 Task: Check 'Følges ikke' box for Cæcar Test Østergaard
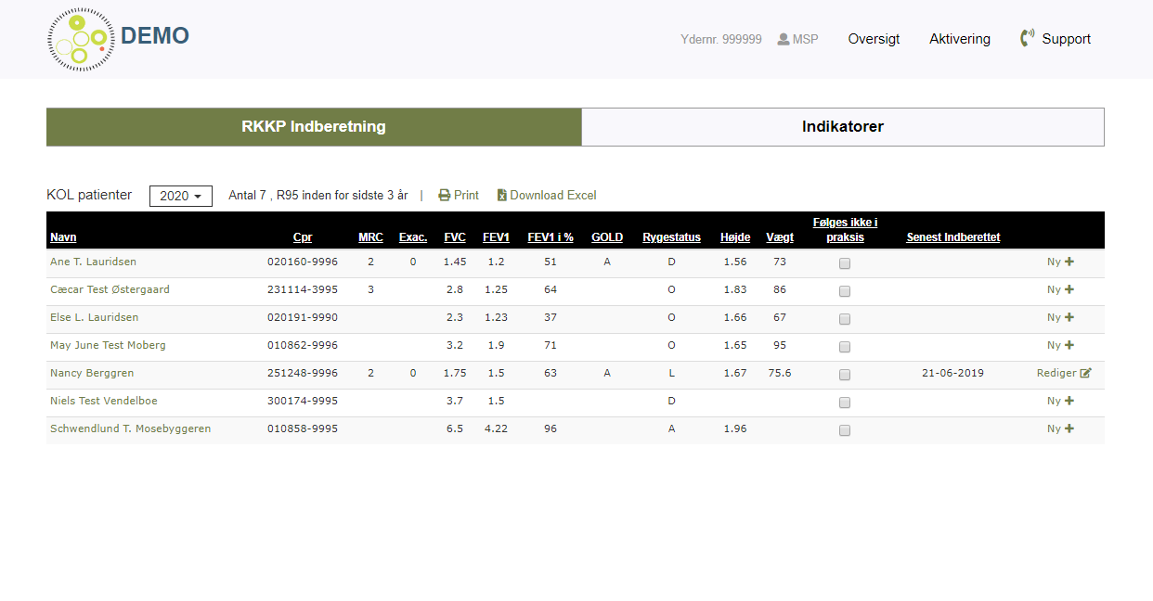click(x=845, y=291)
